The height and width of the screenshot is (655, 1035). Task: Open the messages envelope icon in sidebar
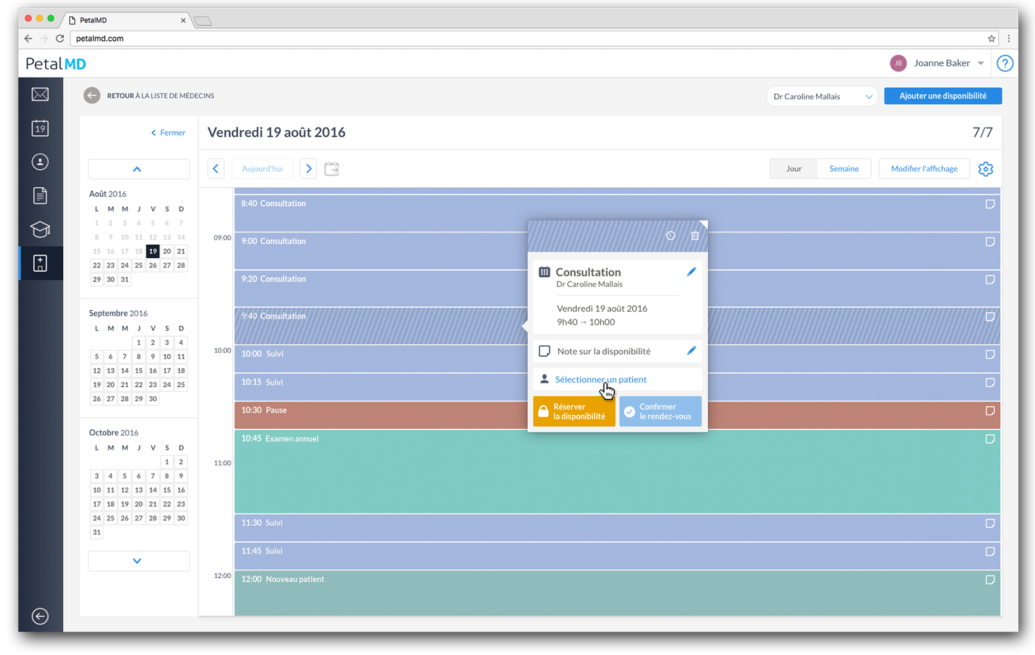coord(40,94)
